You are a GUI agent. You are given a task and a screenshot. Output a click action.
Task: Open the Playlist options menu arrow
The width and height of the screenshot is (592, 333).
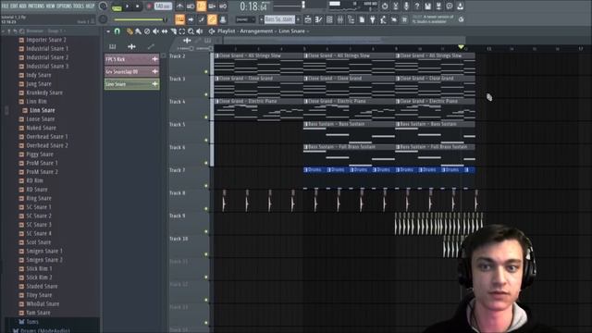click(108, 31)
